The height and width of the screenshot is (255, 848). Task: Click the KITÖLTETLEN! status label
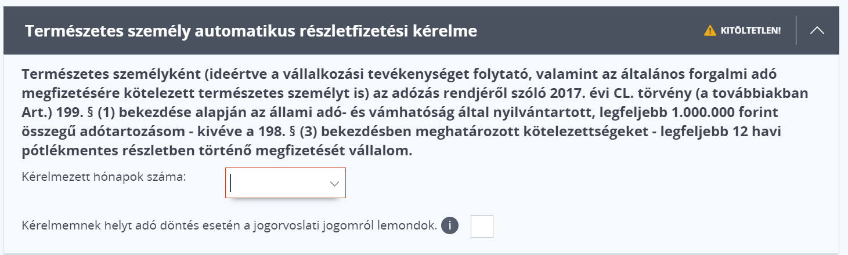pyautogui.click(x=750, y=31)
